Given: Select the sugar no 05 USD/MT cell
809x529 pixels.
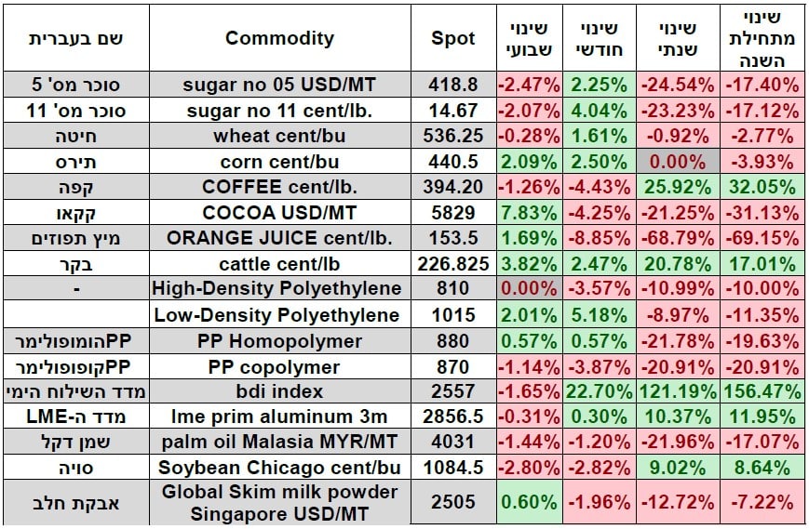Looking at the screenshot, I should point(279,85).
